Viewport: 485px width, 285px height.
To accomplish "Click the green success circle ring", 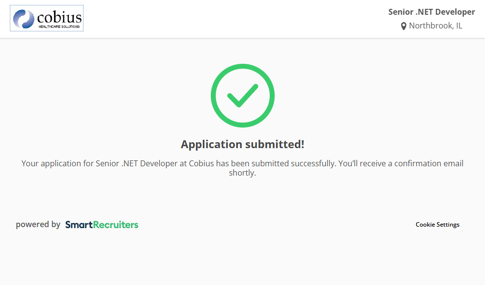I will pos(215,96).
